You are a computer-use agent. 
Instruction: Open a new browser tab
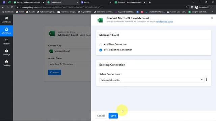(x=150, y=2)
